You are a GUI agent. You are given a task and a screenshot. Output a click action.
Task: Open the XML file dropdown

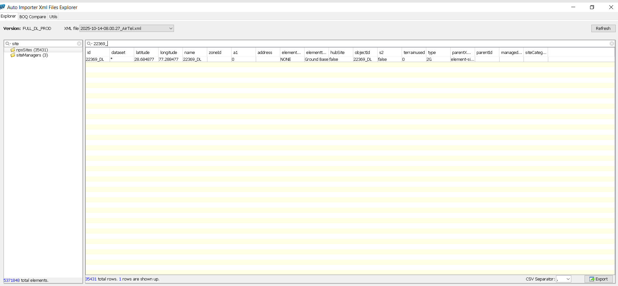(171, 29)
